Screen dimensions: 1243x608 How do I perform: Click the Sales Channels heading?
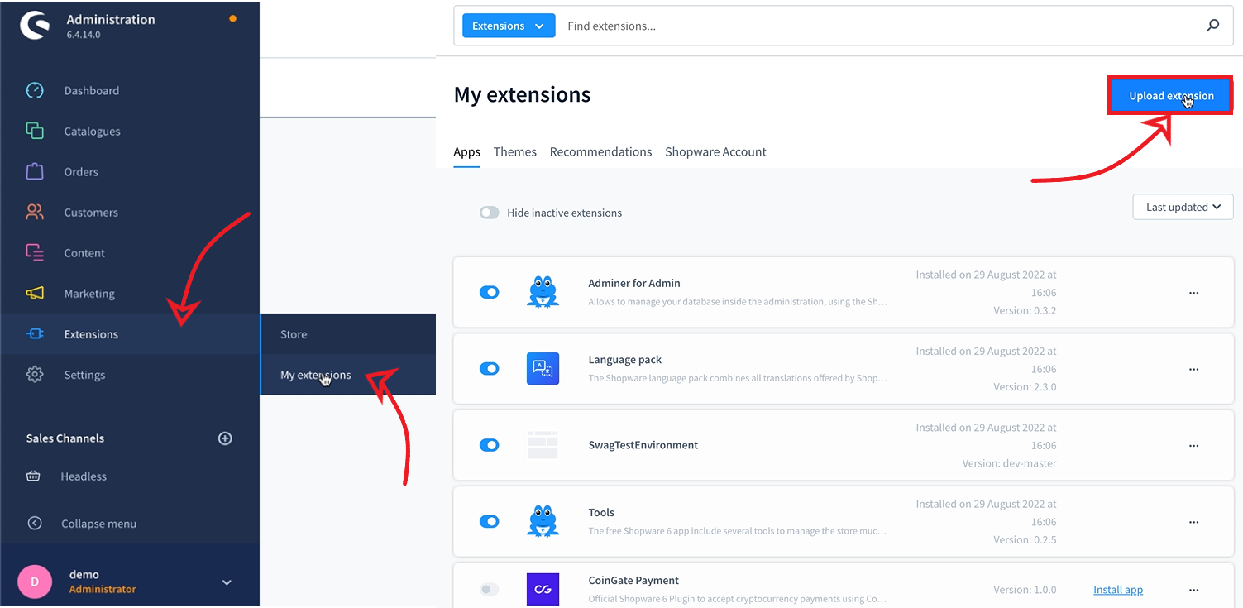[x=65, y=438]
